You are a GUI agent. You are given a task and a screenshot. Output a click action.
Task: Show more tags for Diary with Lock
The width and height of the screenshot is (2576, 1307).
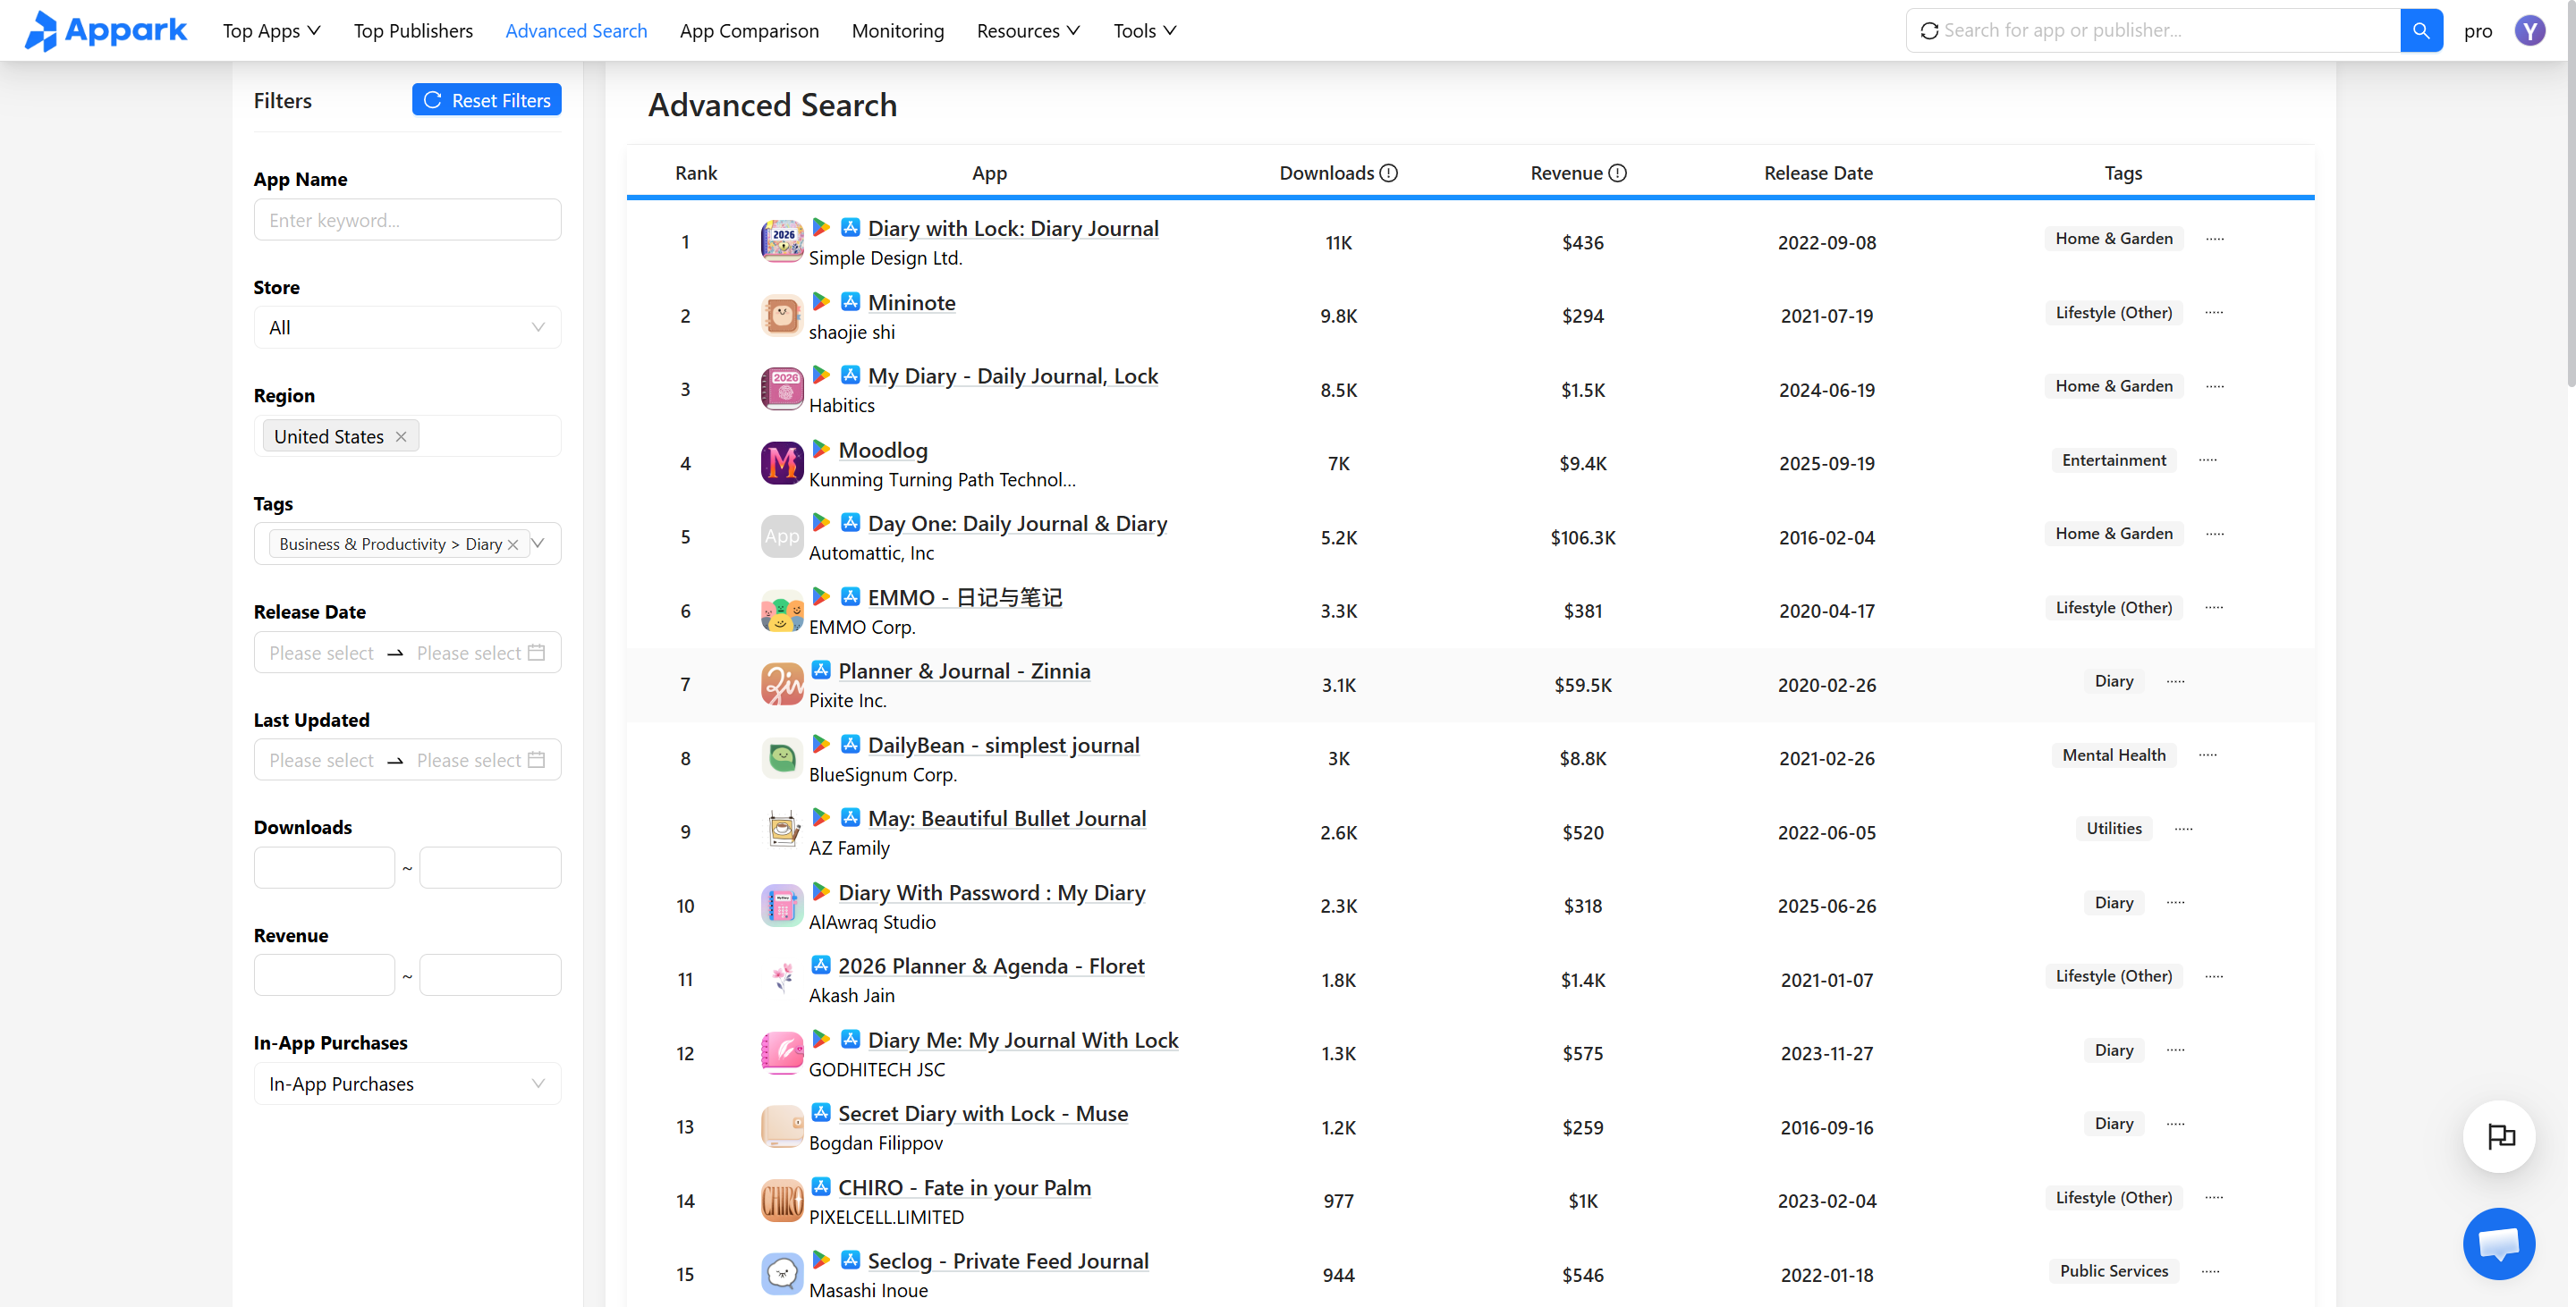(2215, 239)
